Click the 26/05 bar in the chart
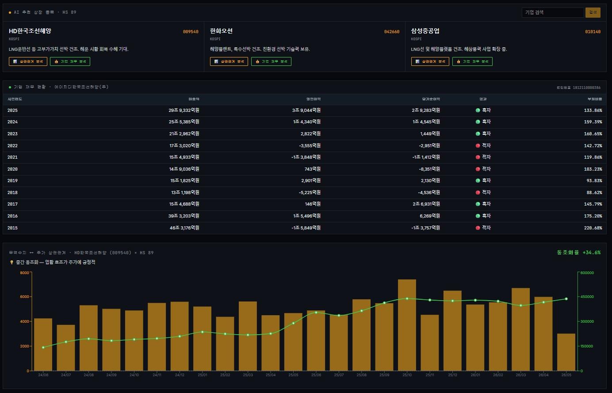Image resolution: width=612 pixels, height=393 pixels. click(566, 352)
